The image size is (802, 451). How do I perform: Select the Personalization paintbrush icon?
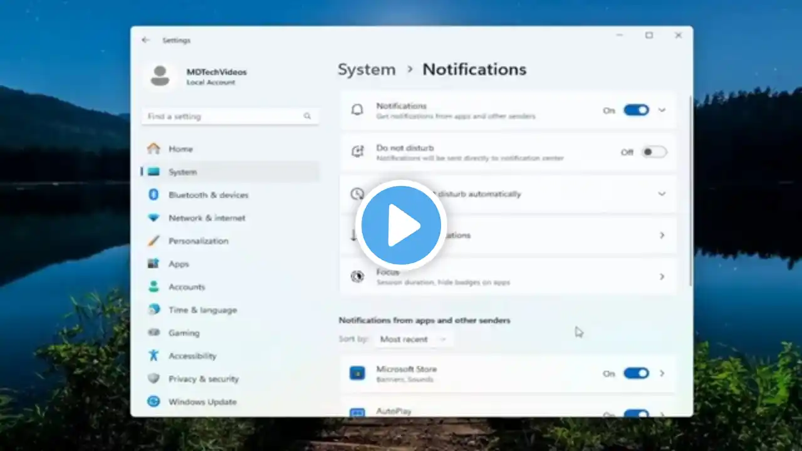click(x=154, y=241)
